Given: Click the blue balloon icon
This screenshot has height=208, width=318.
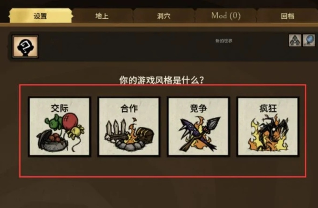Looking at the screenshot, I should coord(309,41).
